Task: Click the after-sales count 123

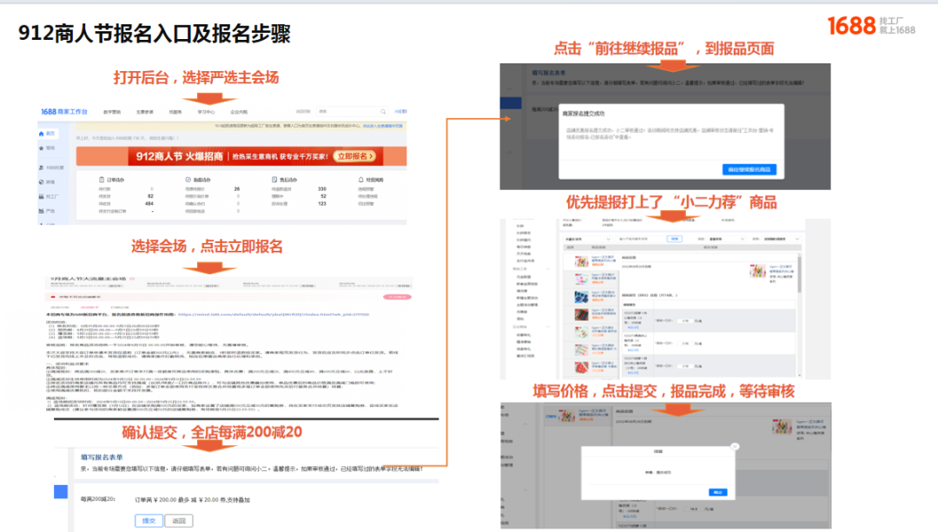Action: tap(322, 203)
